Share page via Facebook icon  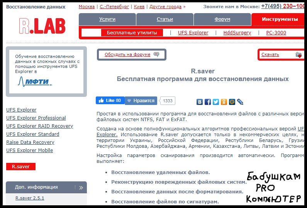(208, 102)
